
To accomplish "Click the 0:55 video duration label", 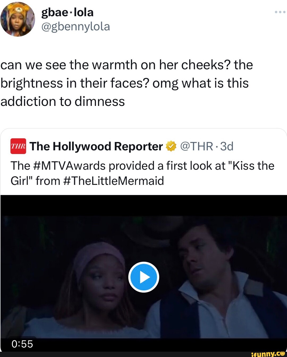I will [22, 344].
